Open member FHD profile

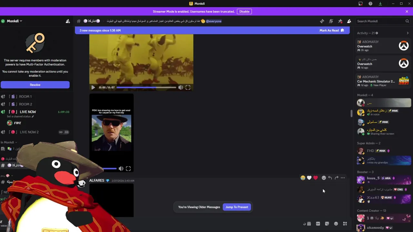click(383, 151)
